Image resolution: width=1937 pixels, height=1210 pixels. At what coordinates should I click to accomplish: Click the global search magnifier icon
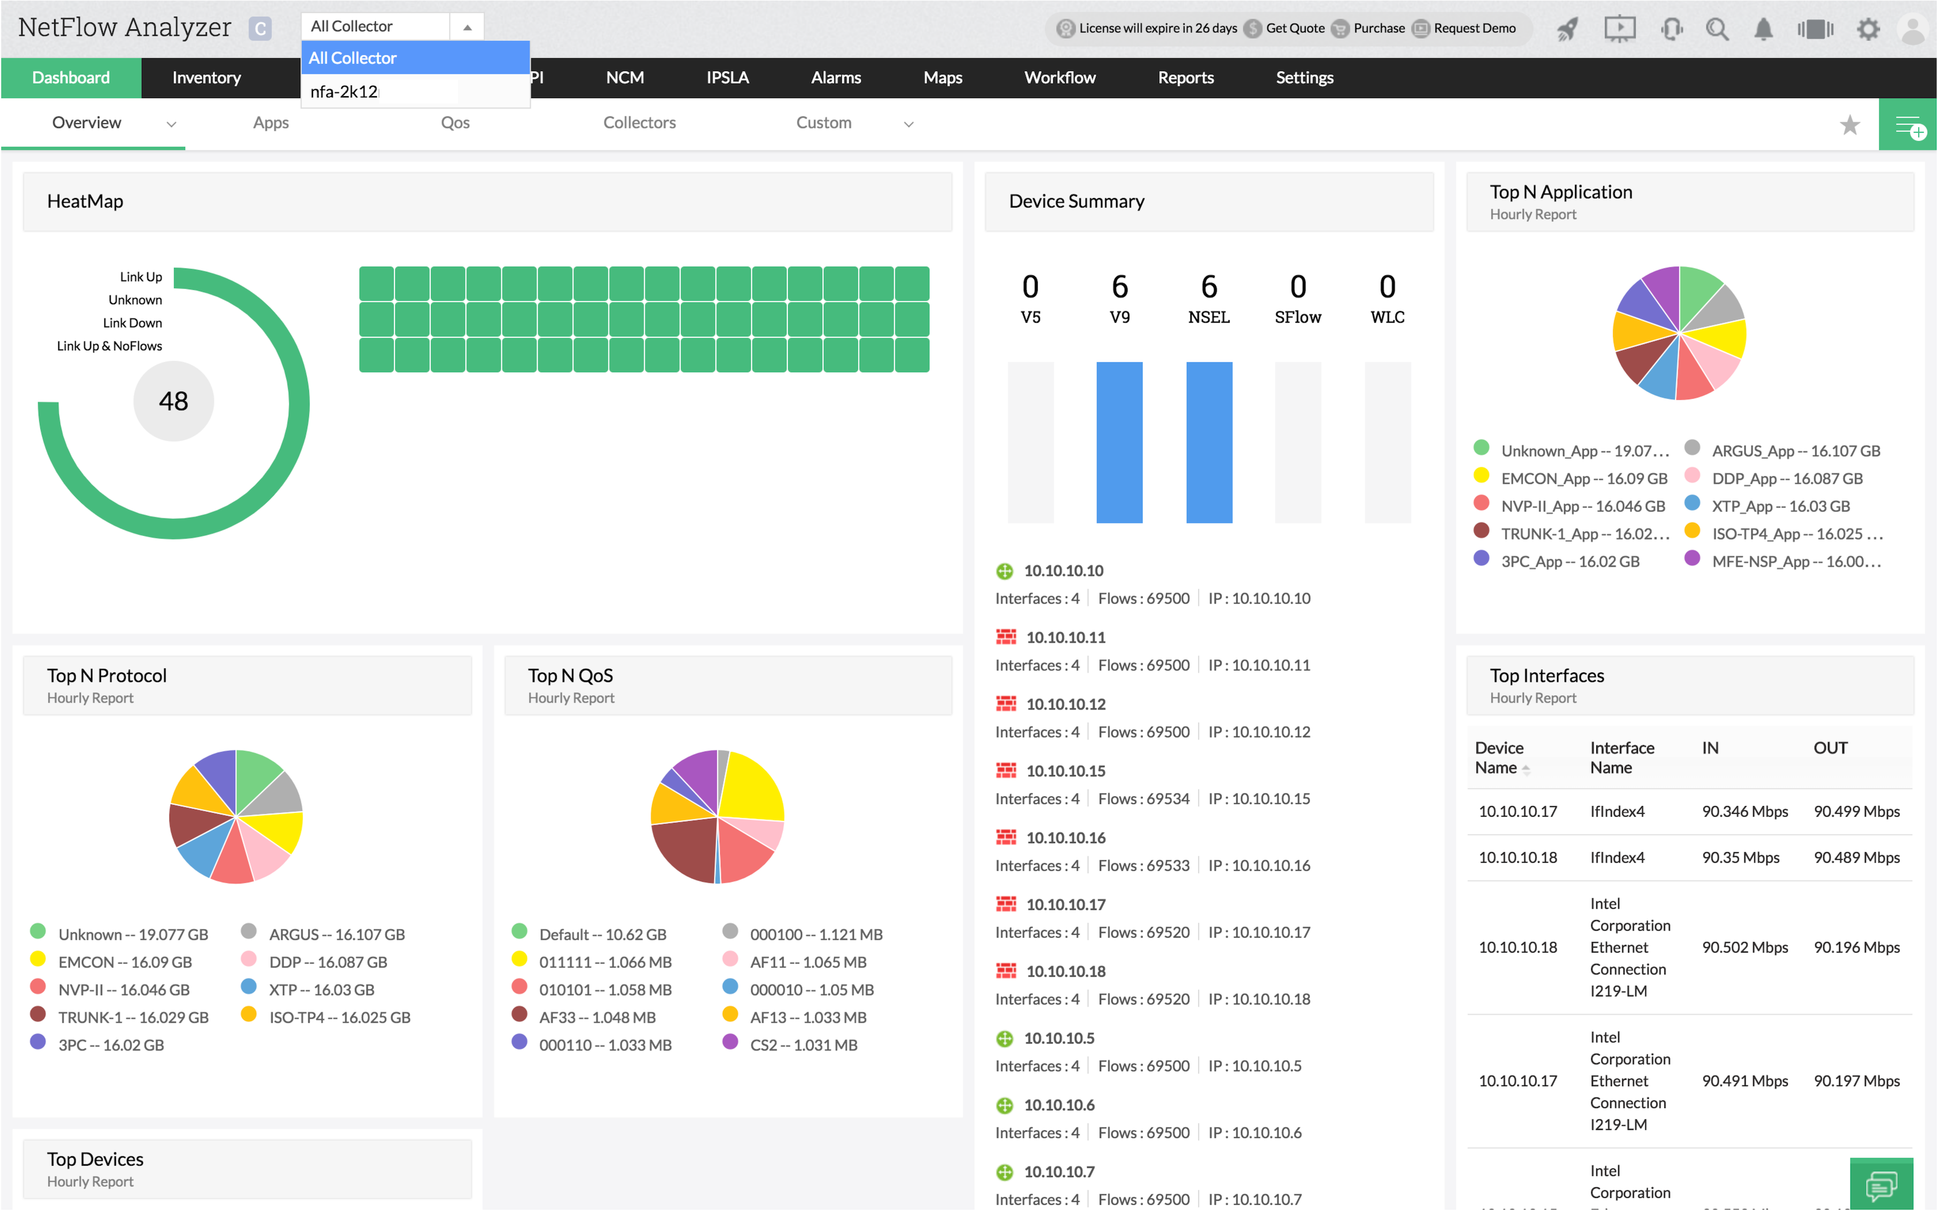click(1717, 28)
